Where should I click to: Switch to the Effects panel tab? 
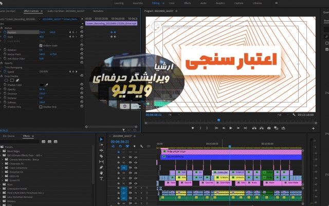[26, 136]
